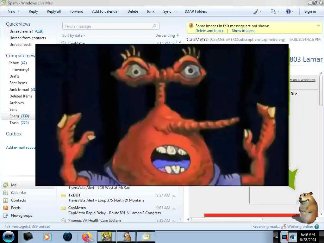Click the Find a message search box
Image resolution: width=324 pixels, height=243 pixels.
[111, 26]
